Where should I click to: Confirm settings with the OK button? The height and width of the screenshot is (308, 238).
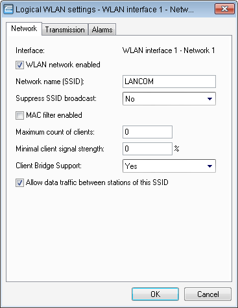point(155,294)
